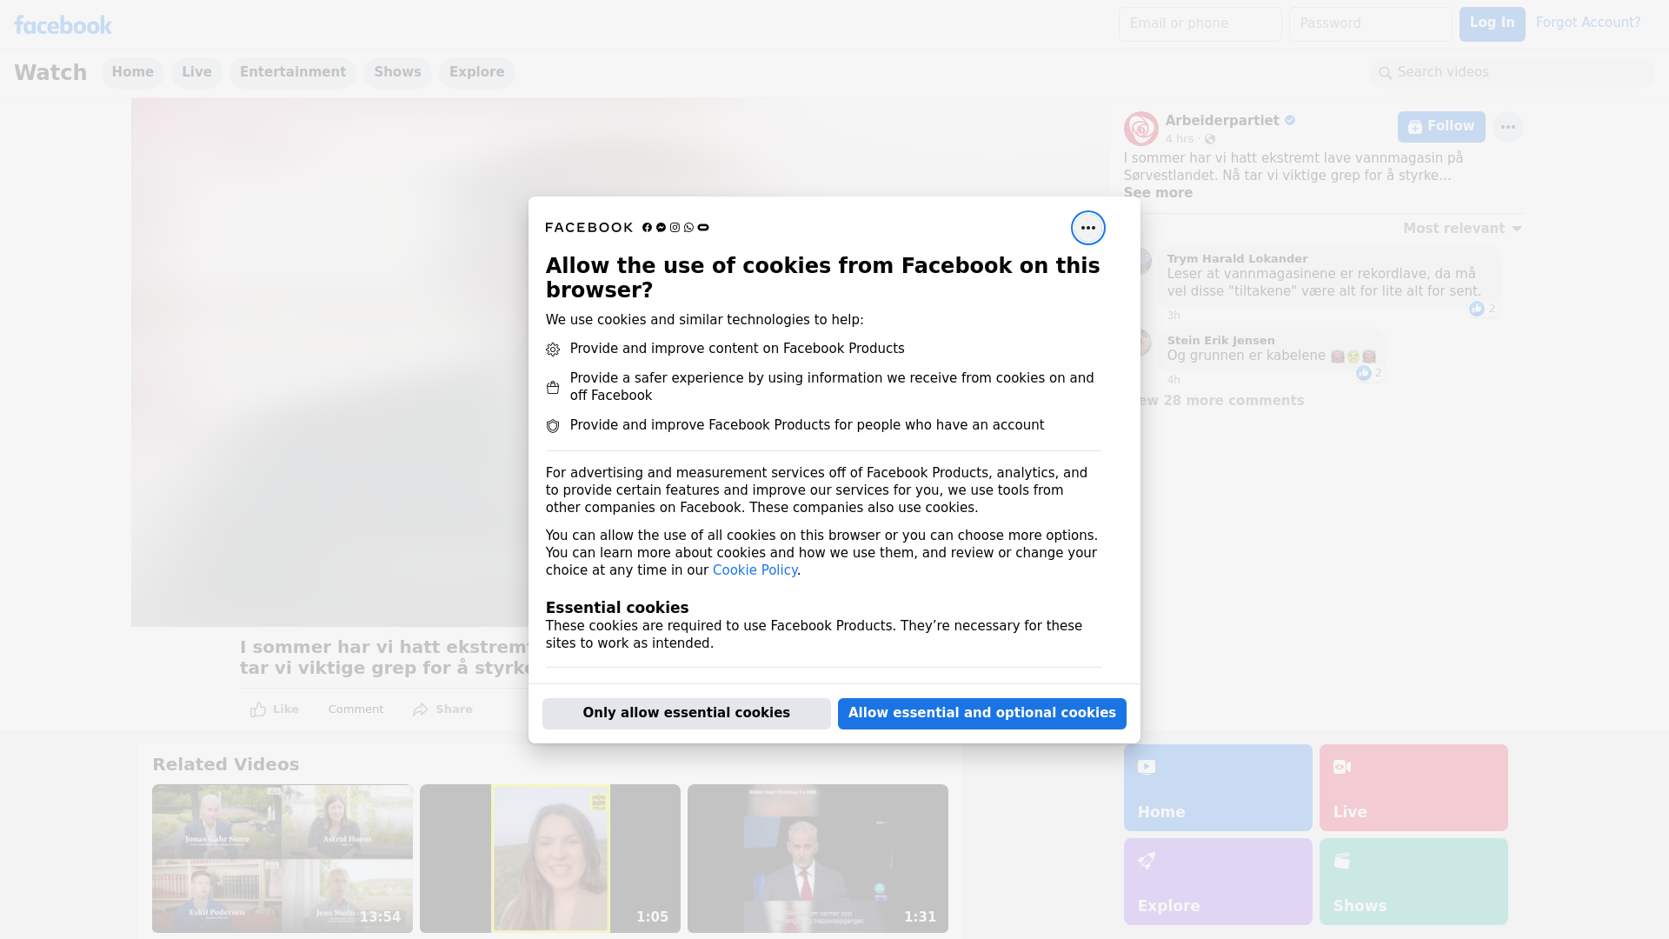Click the Arbeiderpartiet page name
The image size is (1669, 939).
pyautogui.click(x=1222, y=121)
